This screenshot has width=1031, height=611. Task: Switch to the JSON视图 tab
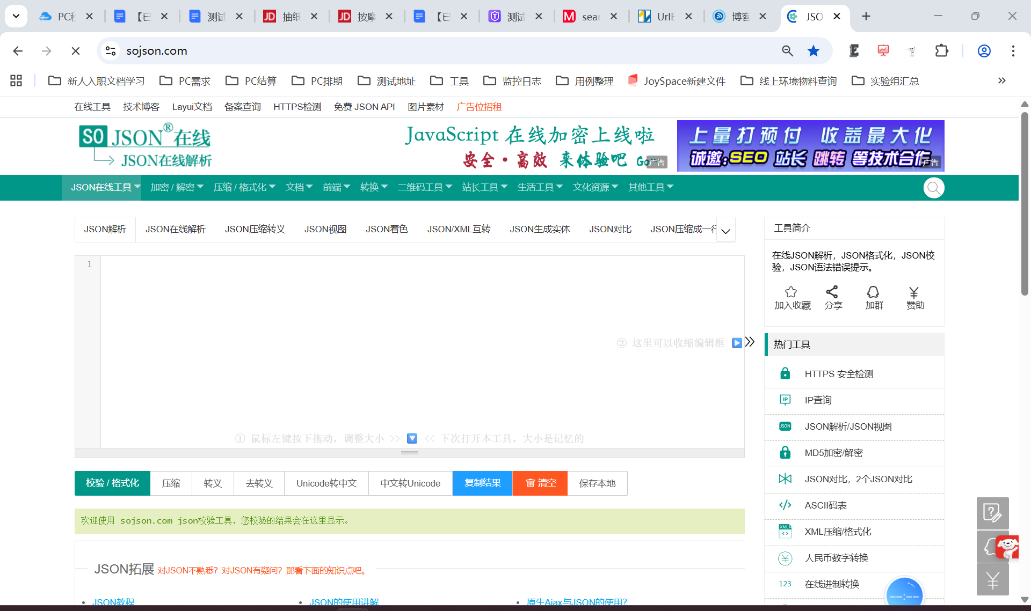(x=325, y=230)
